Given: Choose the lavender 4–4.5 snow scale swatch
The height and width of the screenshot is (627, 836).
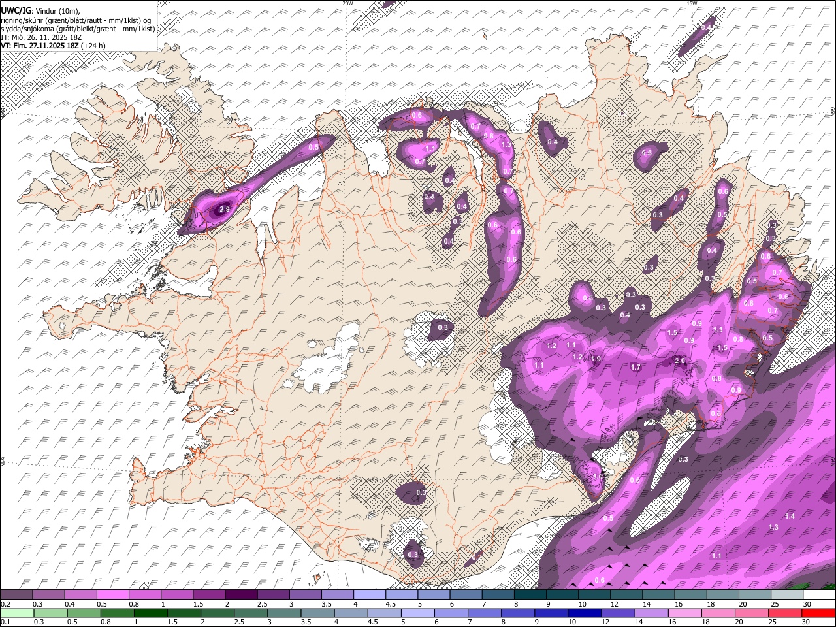Looking at the screenshot, I should tap(370, 595).
